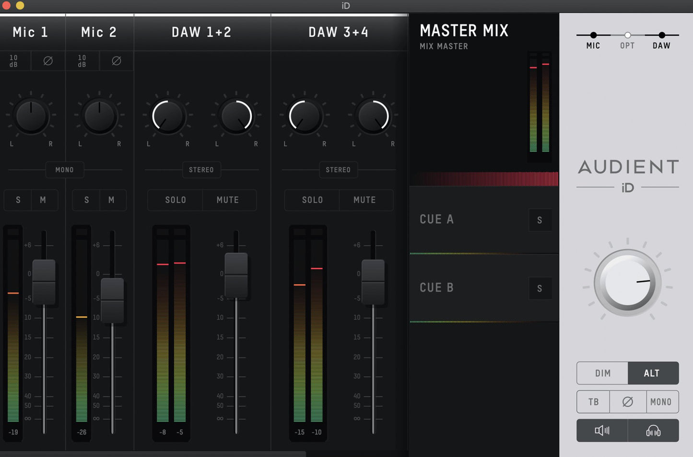Engage MONO monitoring

662,401
